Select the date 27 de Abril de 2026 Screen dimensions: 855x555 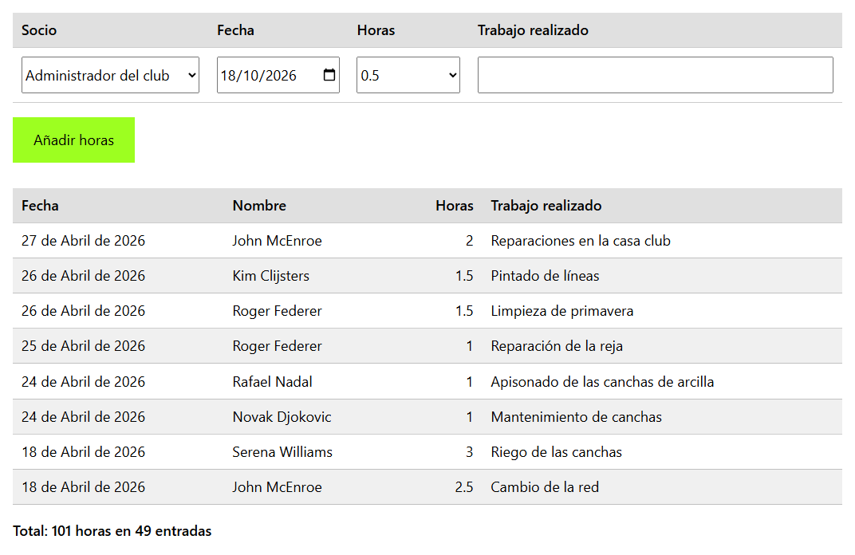[x=84, y=241]
